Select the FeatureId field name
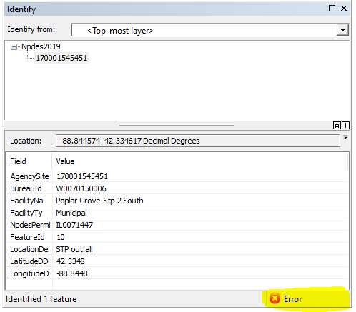The width and height of the screenshot is (356, 312). [27, 237]
